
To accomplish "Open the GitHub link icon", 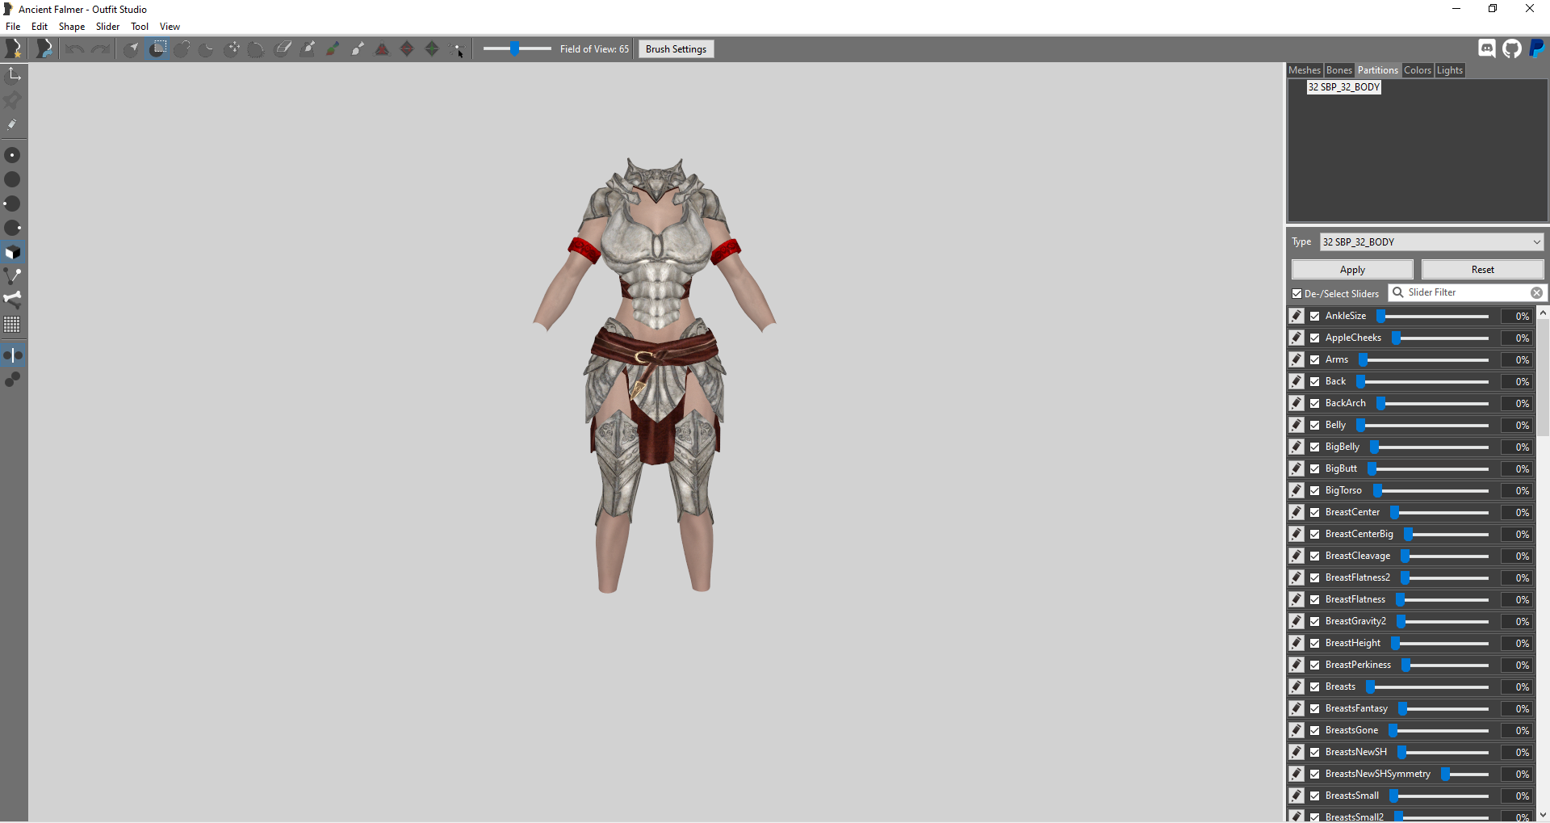I will 1512,48.
